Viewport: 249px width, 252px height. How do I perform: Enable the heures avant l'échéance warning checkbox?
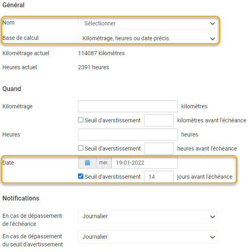(x=81, y=148)
